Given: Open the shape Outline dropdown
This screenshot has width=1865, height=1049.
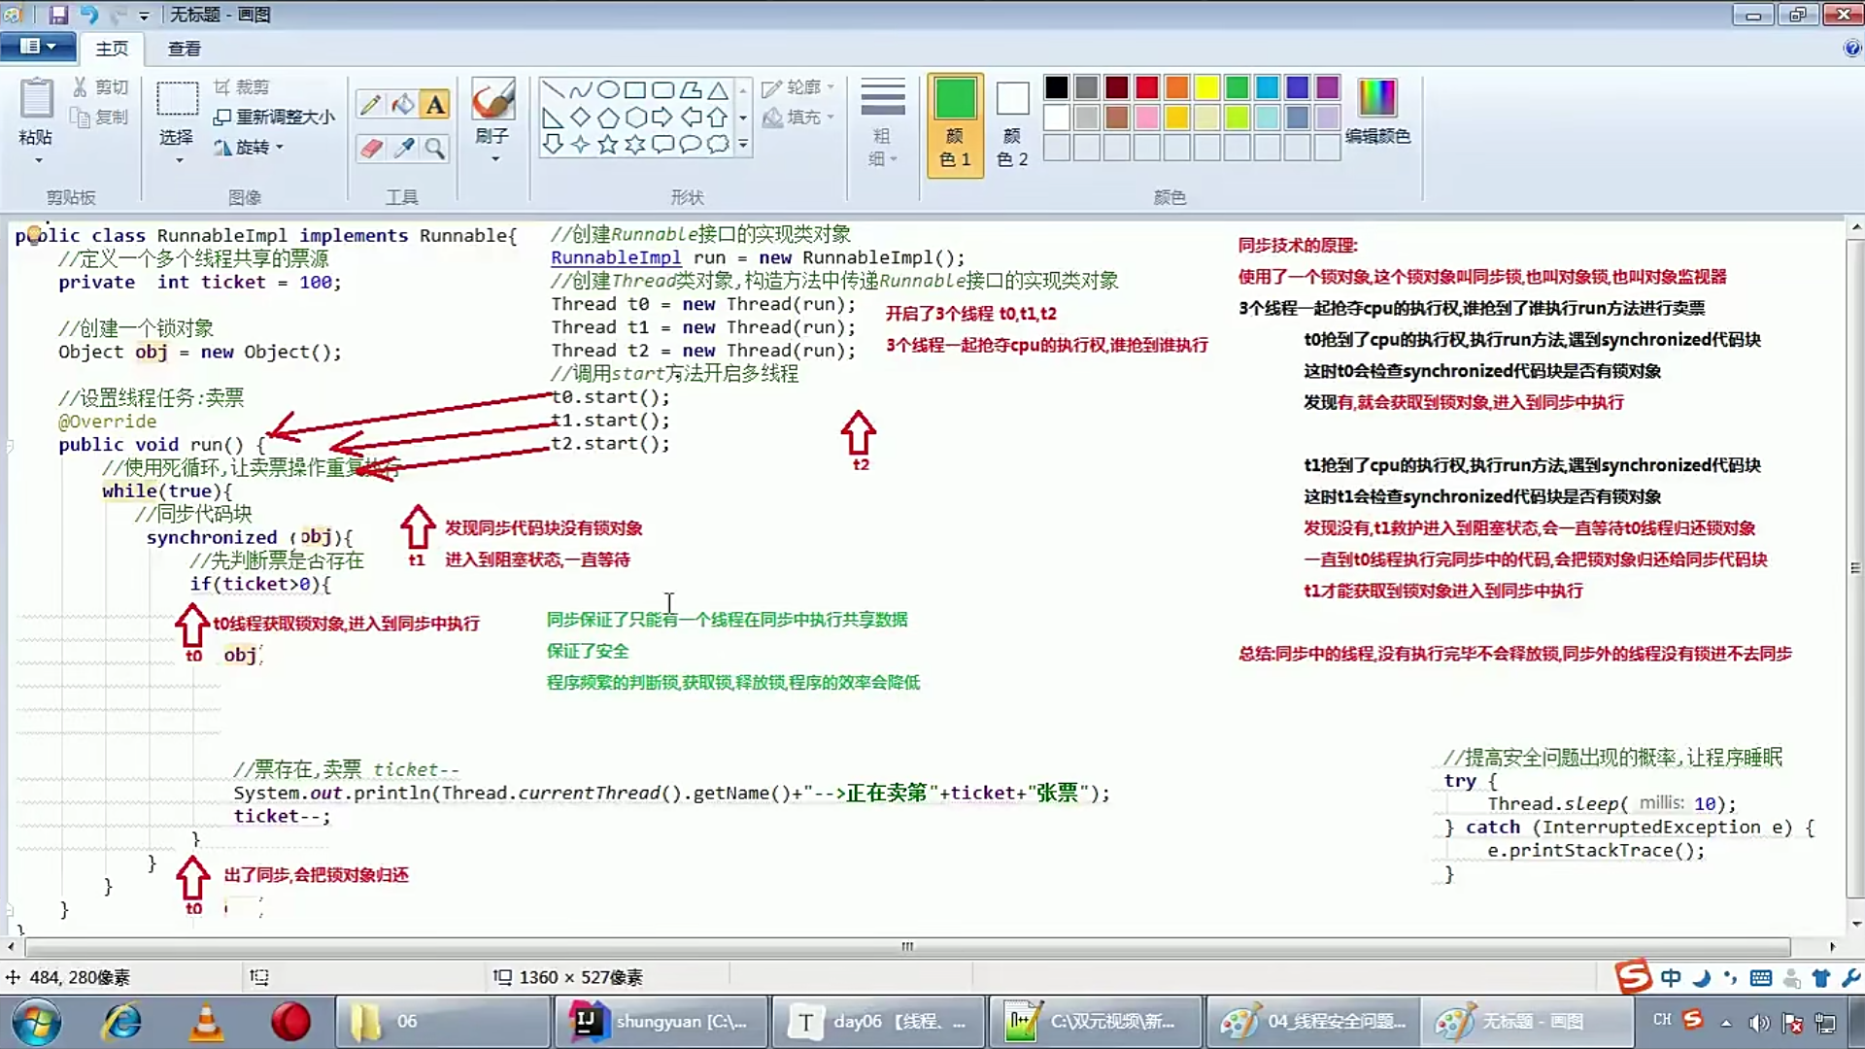Looking at the screenshot, I should [797, 87].
